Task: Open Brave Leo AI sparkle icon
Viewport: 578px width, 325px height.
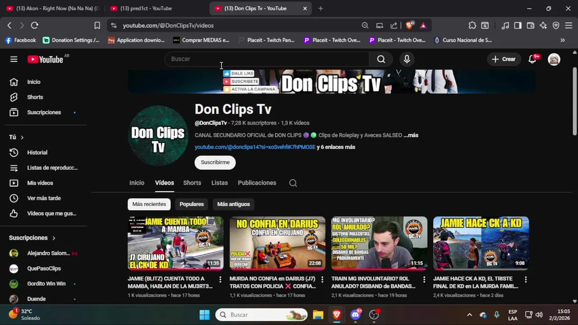Action: [x=543, y=26]
